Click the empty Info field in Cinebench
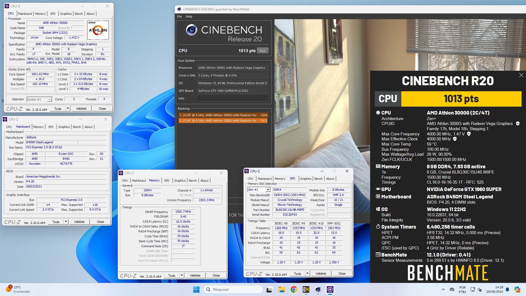Viewport: 526px width, 296px height. [x=232, y=98]
